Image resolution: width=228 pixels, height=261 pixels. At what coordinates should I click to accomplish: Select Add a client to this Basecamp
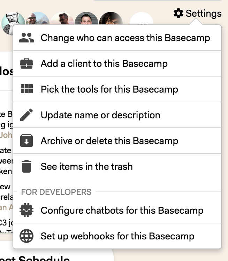pos(117,63)
